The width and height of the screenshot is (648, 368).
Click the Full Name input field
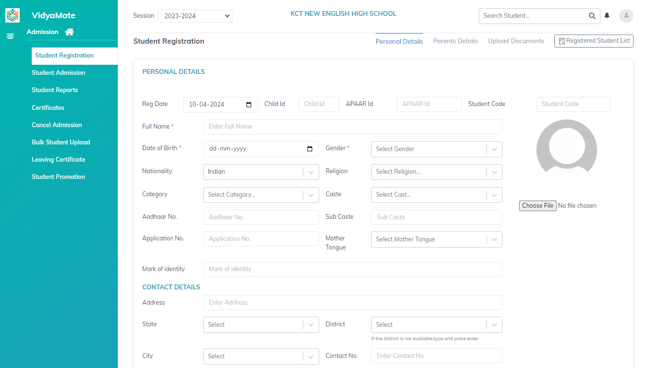point(352,127)
